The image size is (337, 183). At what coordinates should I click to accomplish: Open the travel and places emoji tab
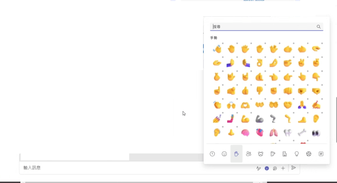[285, 154]
